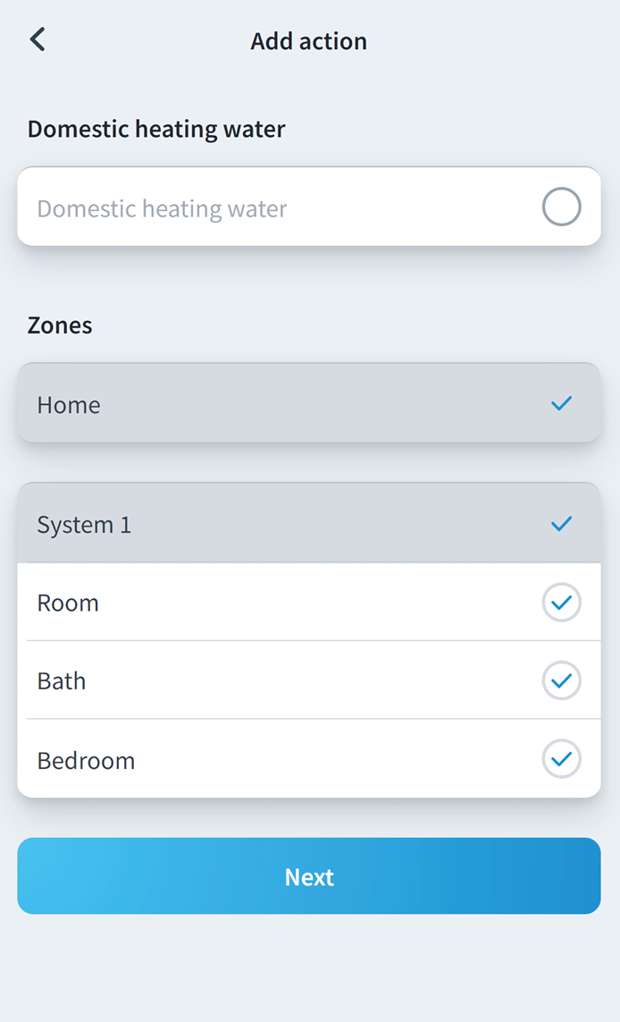
Task: Click the Add action page title
Action: pos(309,41)
